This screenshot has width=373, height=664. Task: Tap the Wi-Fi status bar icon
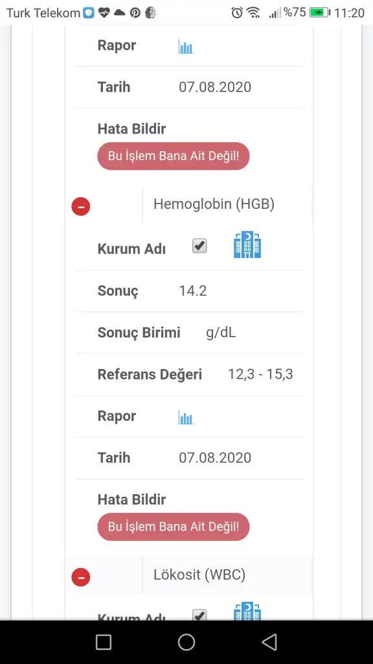[x=253, y=13]
